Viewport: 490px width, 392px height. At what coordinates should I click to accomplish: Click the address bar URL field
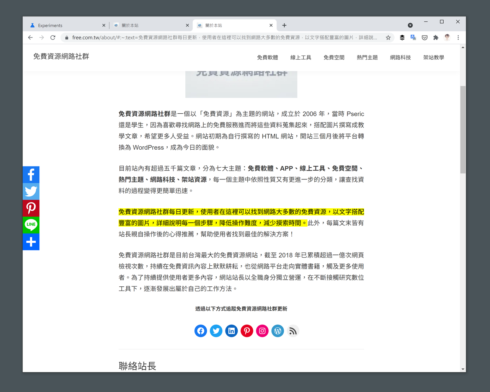tap(224, 38)
